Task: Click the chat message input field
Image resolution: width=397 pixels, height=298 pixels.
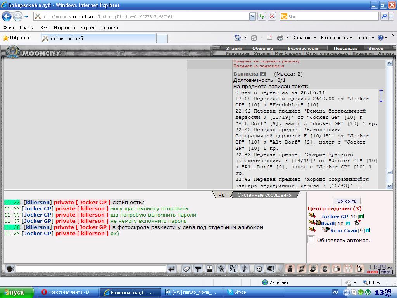Action: (91, 269)
